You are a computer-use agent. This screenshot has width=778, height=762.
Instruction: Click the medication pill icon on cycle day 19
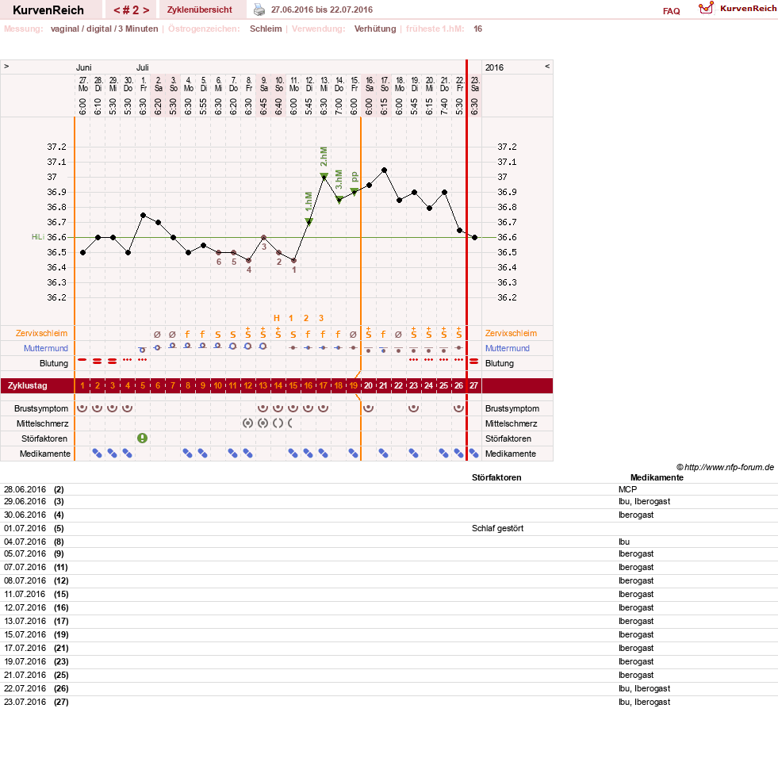353,453
